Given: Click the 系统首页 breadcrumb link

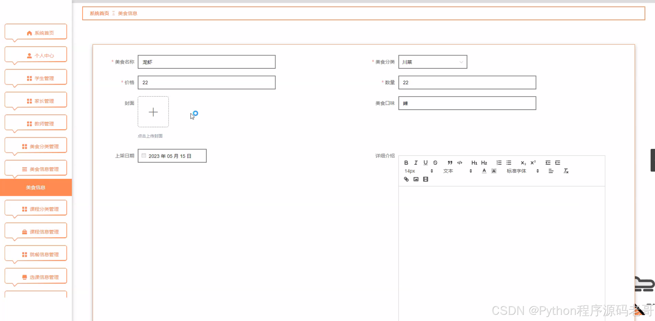Looking at the screenshot, I should (x=99, y=13).
